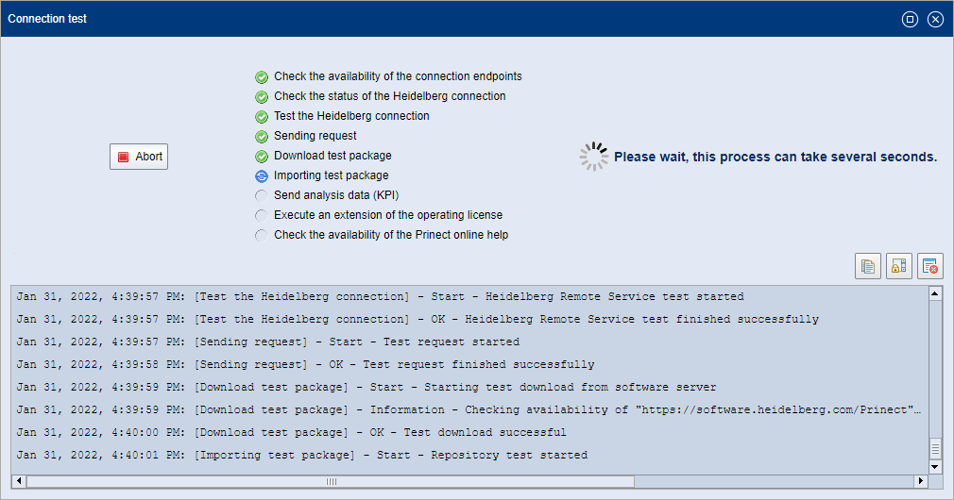Click the loading spinner beside Please wait message
This screenshot has width=954, height=500.
point(594,157)
